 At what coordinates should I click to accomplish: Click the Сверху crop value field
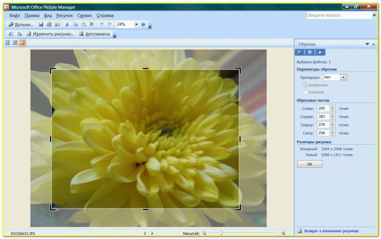click(x=323, y=125)
